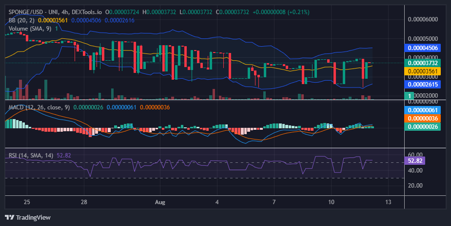451x226 pixels.
Task: Click the 25 date label on time axis
Action: tap(27, 202)
